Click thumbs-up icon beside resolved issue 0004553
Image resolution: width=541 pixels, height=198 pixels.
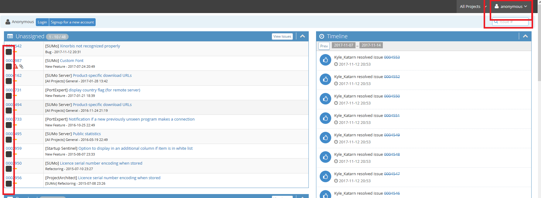pos(325,60)
